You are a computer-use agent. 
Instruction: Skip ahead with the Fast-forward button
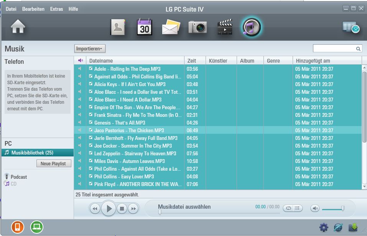133,209
